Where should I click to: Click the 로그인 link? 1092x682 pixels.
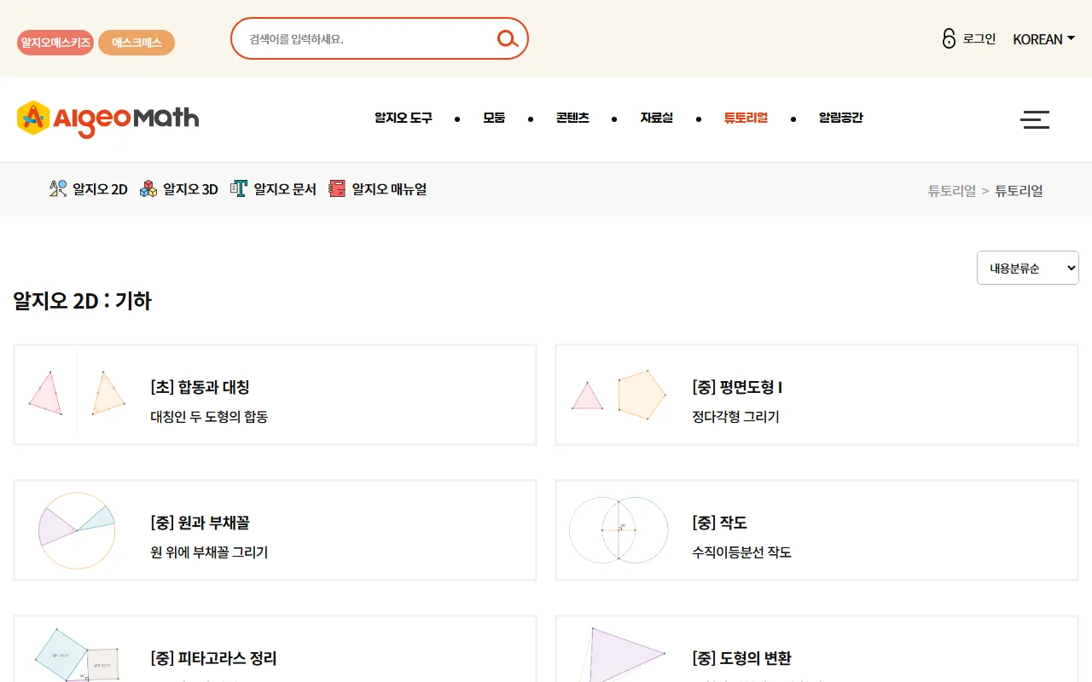979,38
